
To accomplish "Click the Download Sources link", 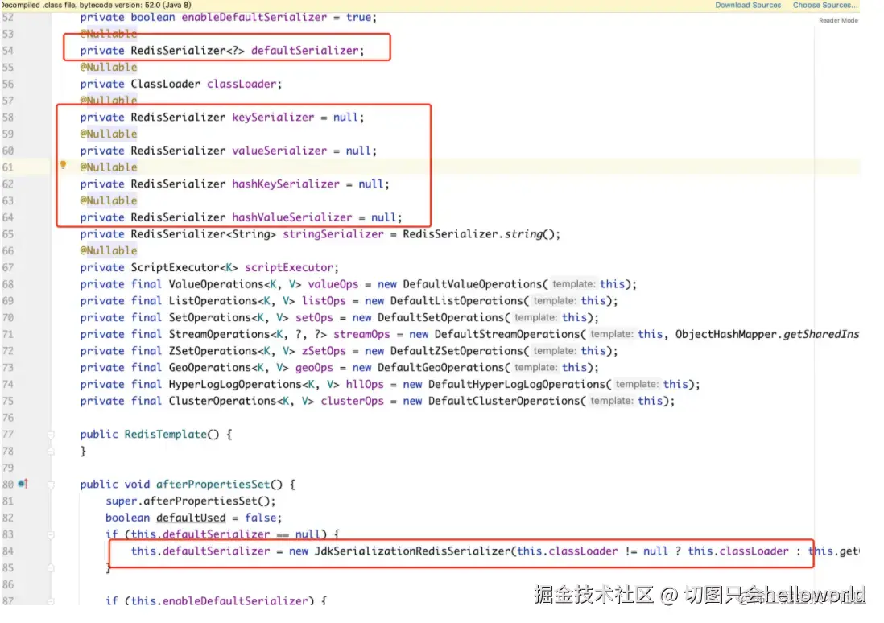I will (748, 5).
